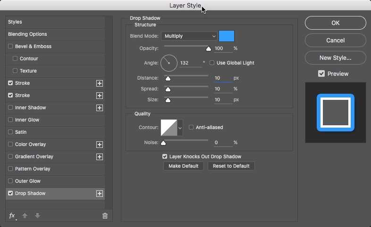Click the Cancel button
Image resolution: width=371 pixels, height=227 pixels.
(335, 41)
